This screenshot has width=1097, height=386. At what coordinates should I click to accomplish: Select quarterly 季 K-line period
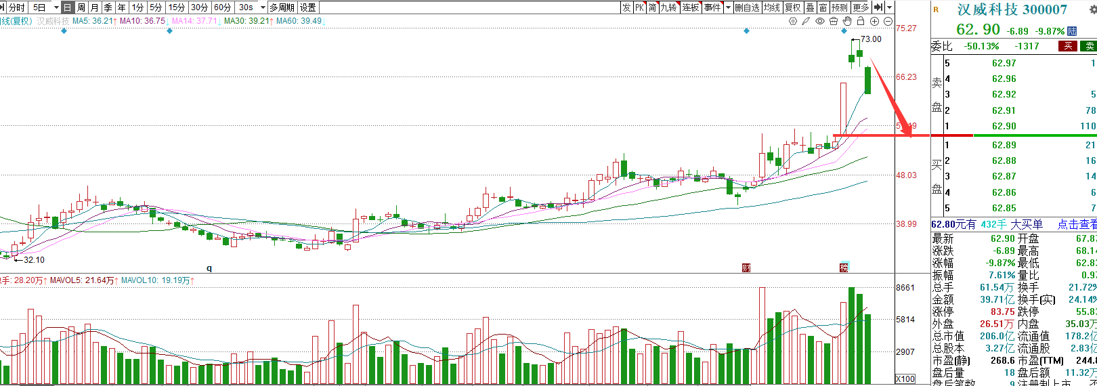(108, 7)
